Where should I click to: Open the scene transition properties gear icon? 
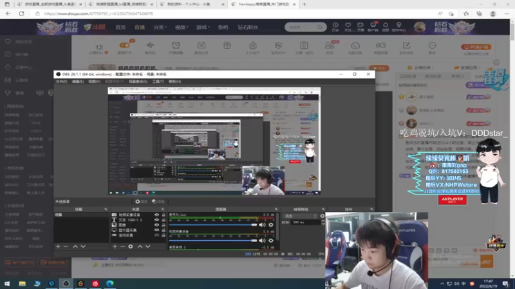(x=323, y=216)
